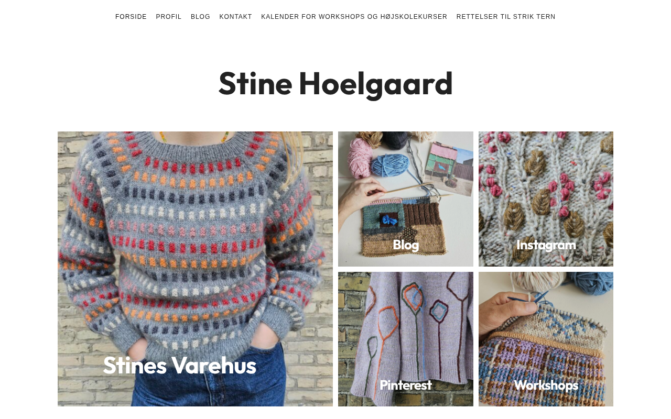Viewport: 671px width, 419px height.
Task: Open the patchwork knitted swatch image
Action: point(406,199)
